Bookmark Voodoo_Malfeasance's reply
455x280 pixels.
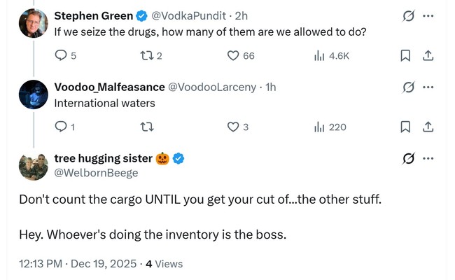point(405,127)
